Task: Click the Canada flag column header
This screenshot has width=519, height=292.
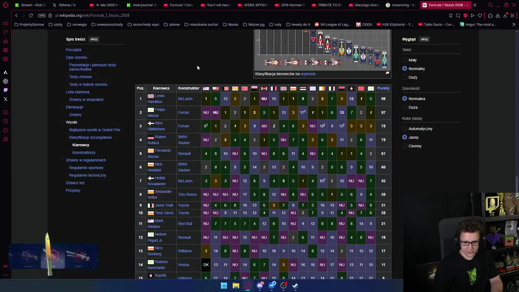Action: point(264,88)
